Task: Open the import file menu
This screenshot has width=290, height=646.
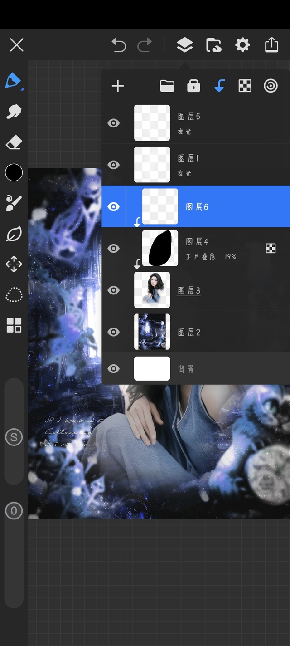Action: pos(213,45)
